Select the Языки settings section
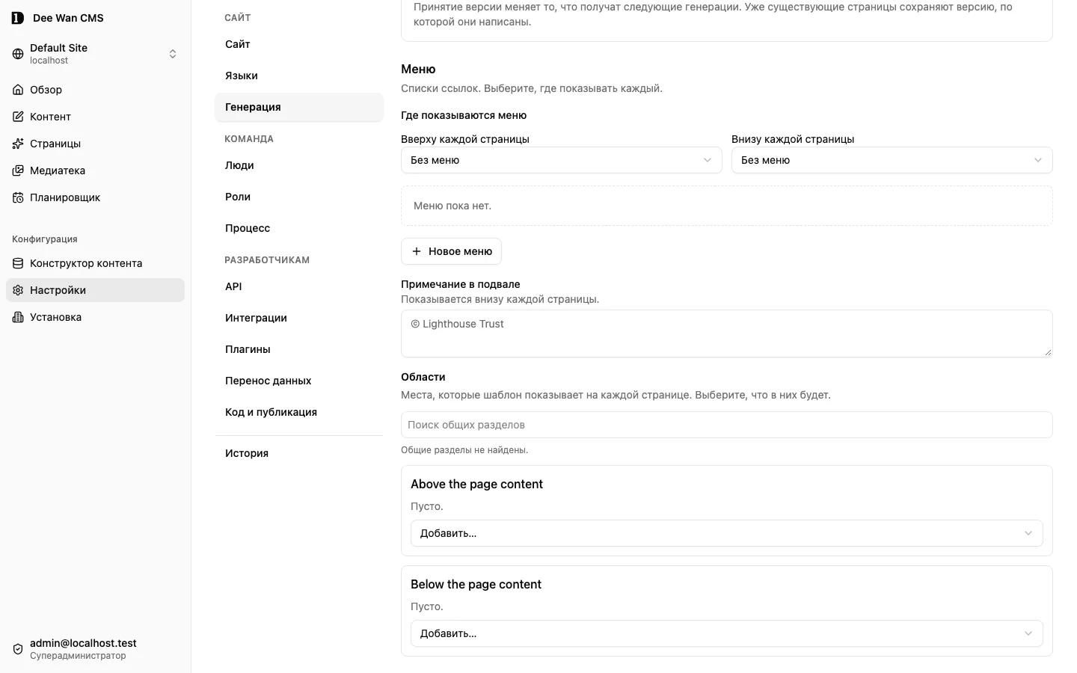 click(299, 76)
